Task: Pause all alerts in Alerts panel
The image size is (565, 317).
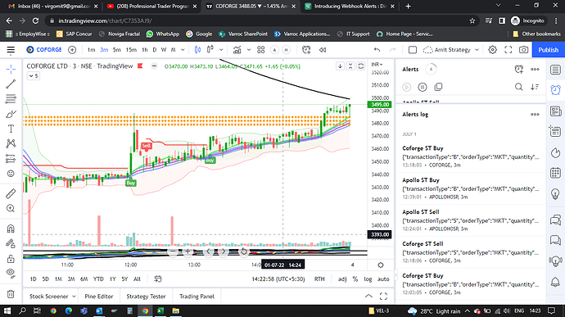Action: [x=423, y=87]
